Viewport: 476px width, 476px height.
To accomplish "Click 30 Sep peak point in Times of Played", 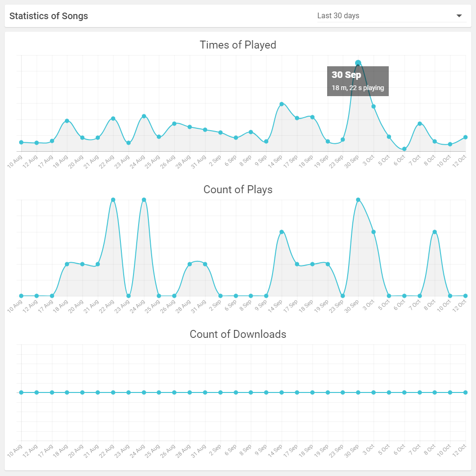I will click(x=358, y=63).
